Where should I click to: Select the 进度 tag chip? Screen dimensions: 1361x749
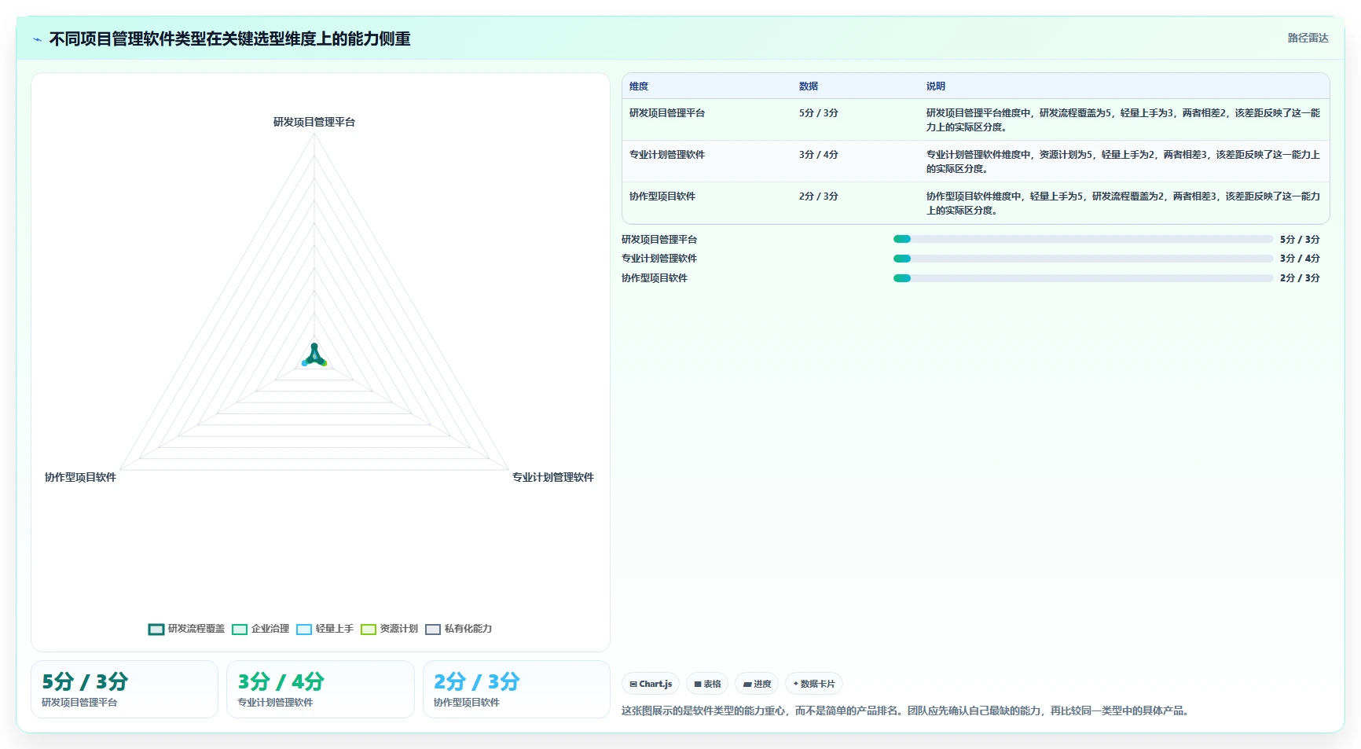click(757, 684)
